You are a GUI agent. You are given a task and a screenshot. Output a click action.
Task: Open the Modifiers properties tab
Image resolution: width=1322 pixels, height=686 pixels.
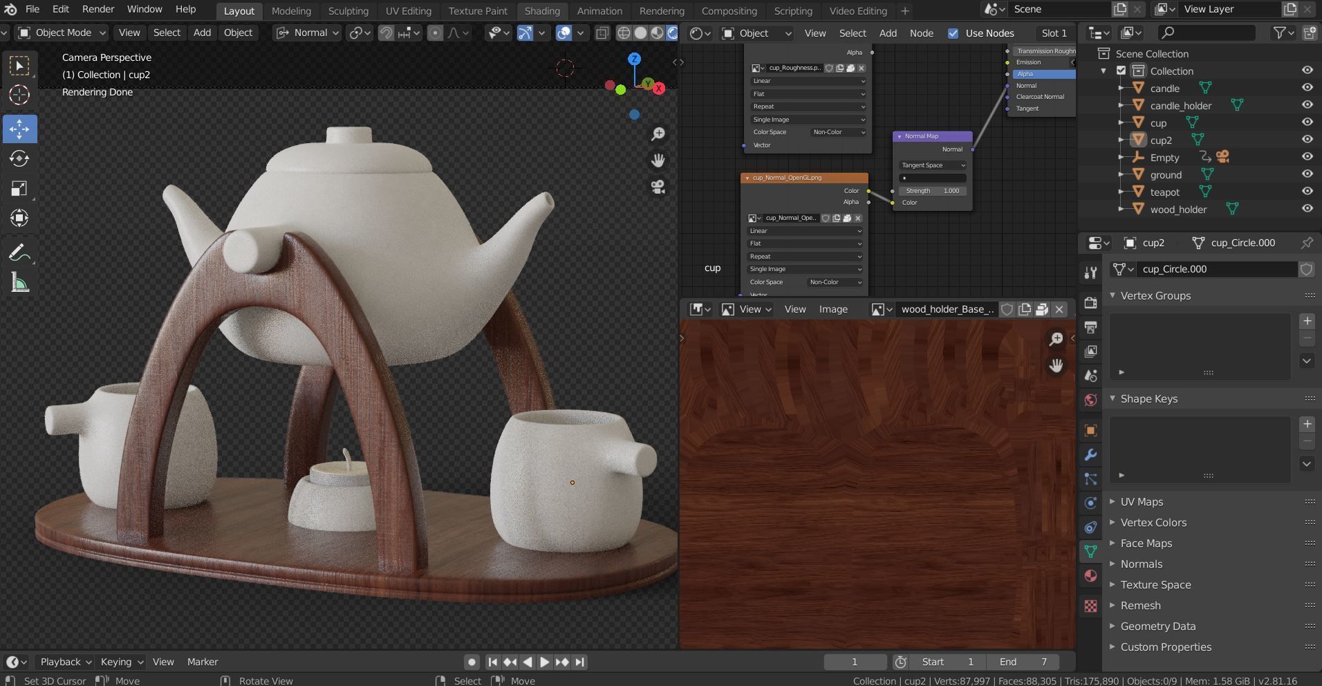coord(1090,454)
